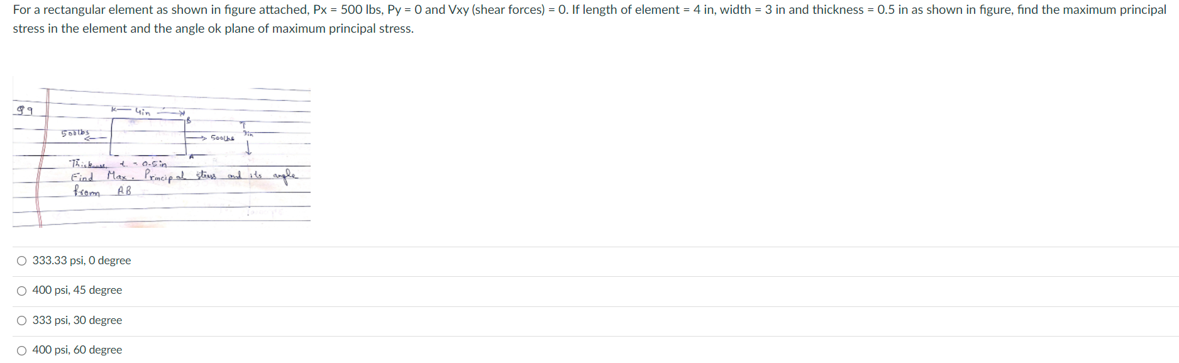Click point A marked on the rectangle
Image resolution: width=1179 pixels, height=363 pixels.
coord(192,157)
